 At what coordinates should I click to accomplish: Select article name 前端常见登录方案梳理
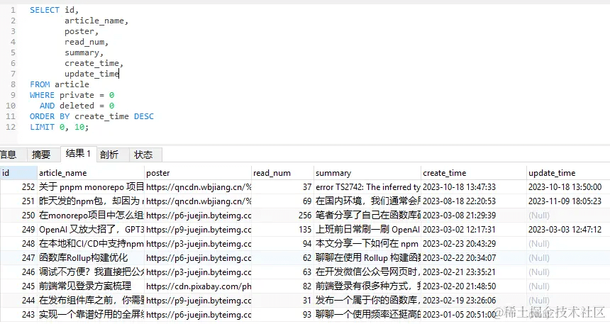pyautogui.click(x=91, y=286)
